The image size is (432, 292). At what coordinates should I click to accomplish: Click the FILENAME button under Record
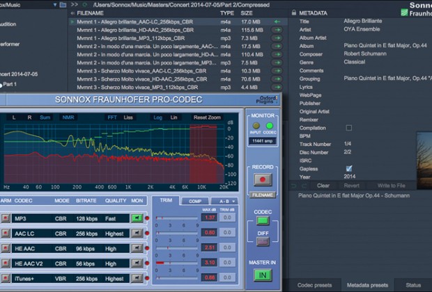pyautogui.click(x=263, y=195)
